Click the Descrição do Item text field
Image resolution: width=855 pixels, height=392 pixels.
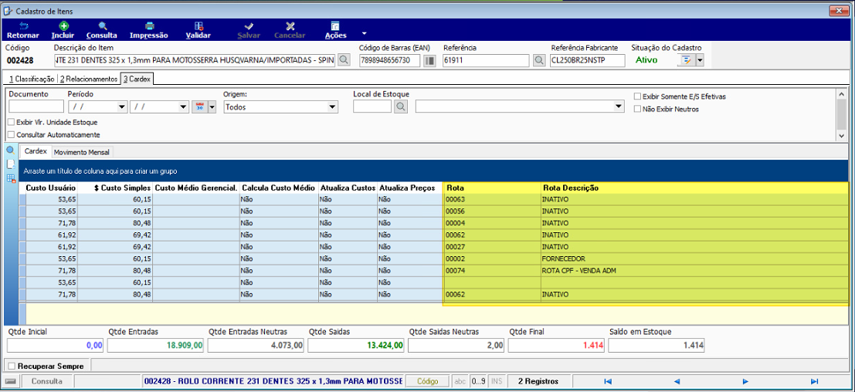(x=195, y=60)
